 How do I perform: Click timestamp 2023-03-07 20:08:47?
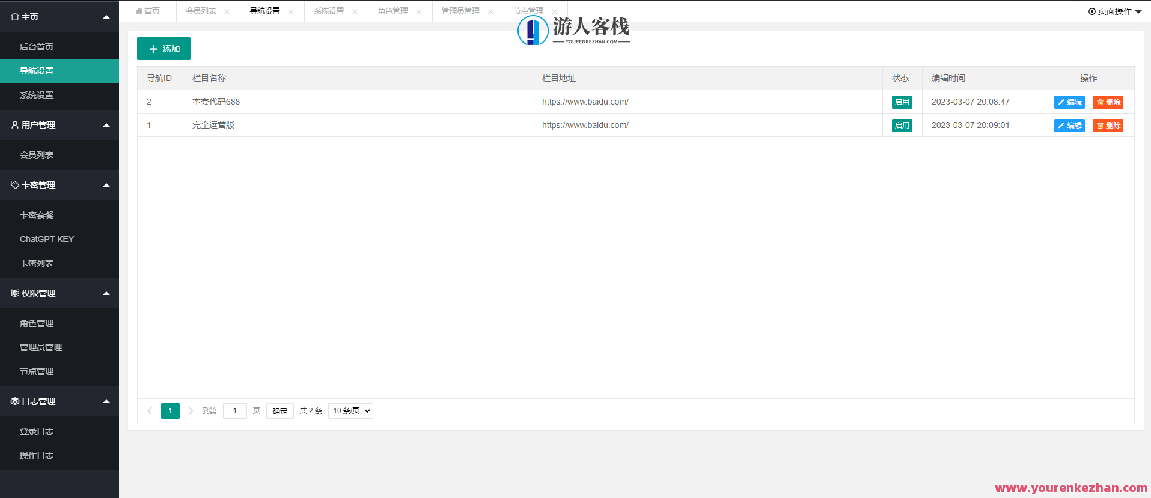click(971, 102)
